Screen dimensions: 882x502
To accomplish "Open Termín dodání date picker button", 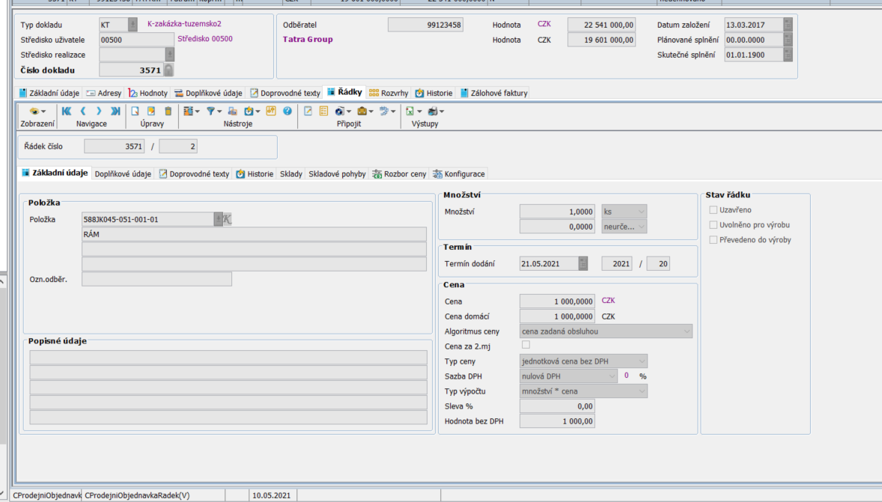I will click(x=583, y=263).
